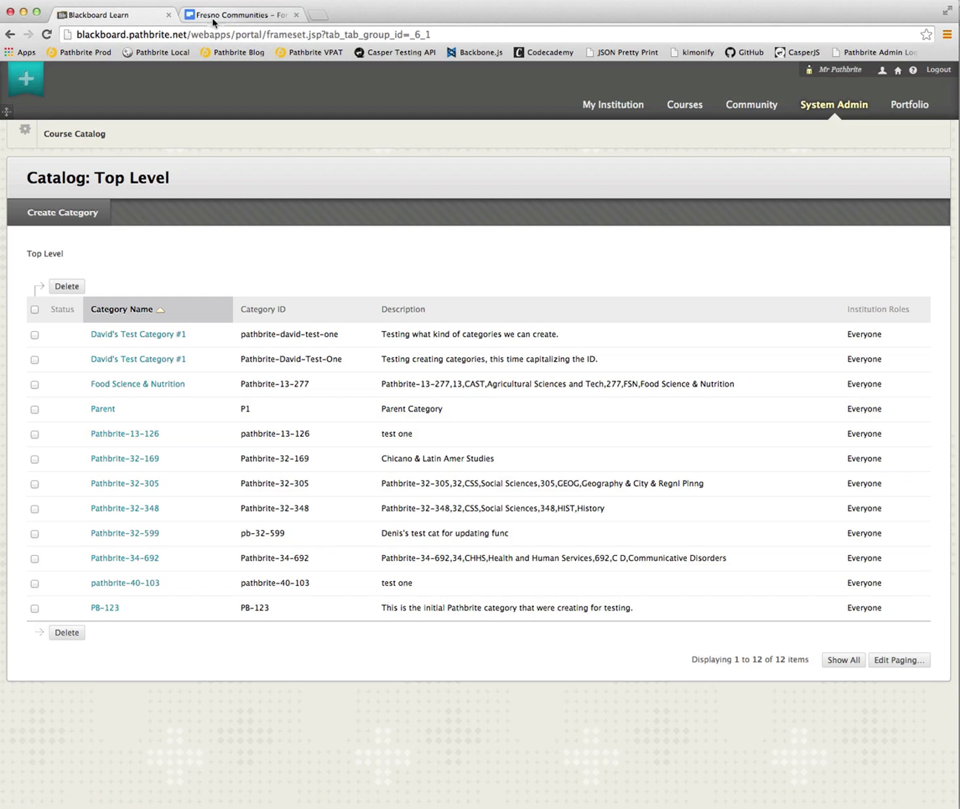Click the Show All button
The image size is (960, 809).
844,660
